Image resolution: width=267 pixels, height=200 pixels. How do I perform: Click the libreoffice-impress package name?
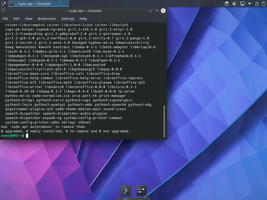pyautogui.click(x=123, y=78)
